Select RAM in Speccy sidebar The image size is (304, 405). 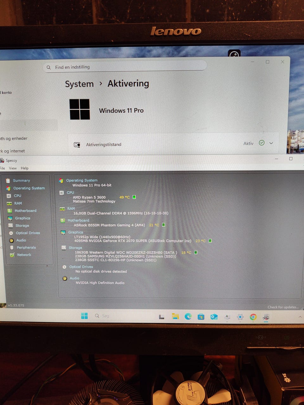pyautogui.click(x=18, y=203)
